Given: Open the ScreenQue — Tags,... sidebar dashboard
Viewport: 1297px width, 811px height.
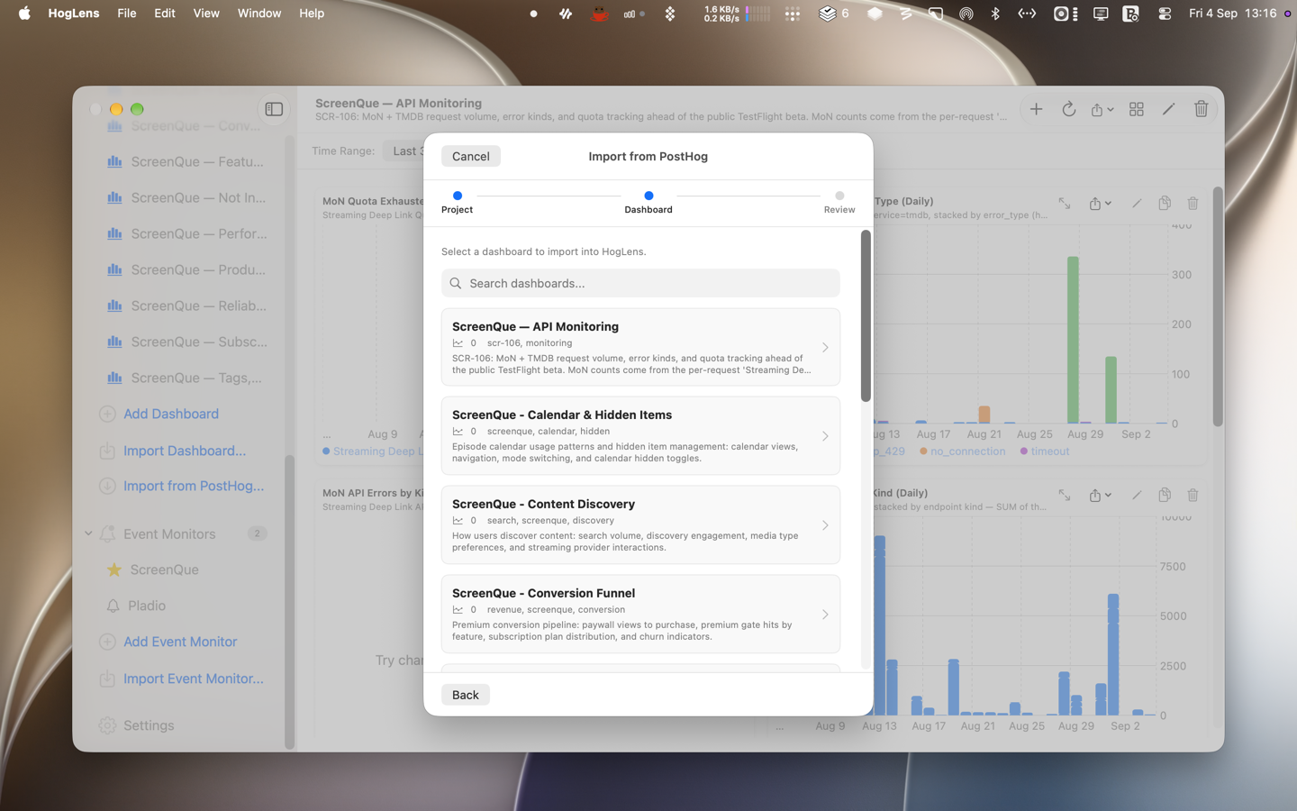Looking at the screenshot, I should (186, 378).
